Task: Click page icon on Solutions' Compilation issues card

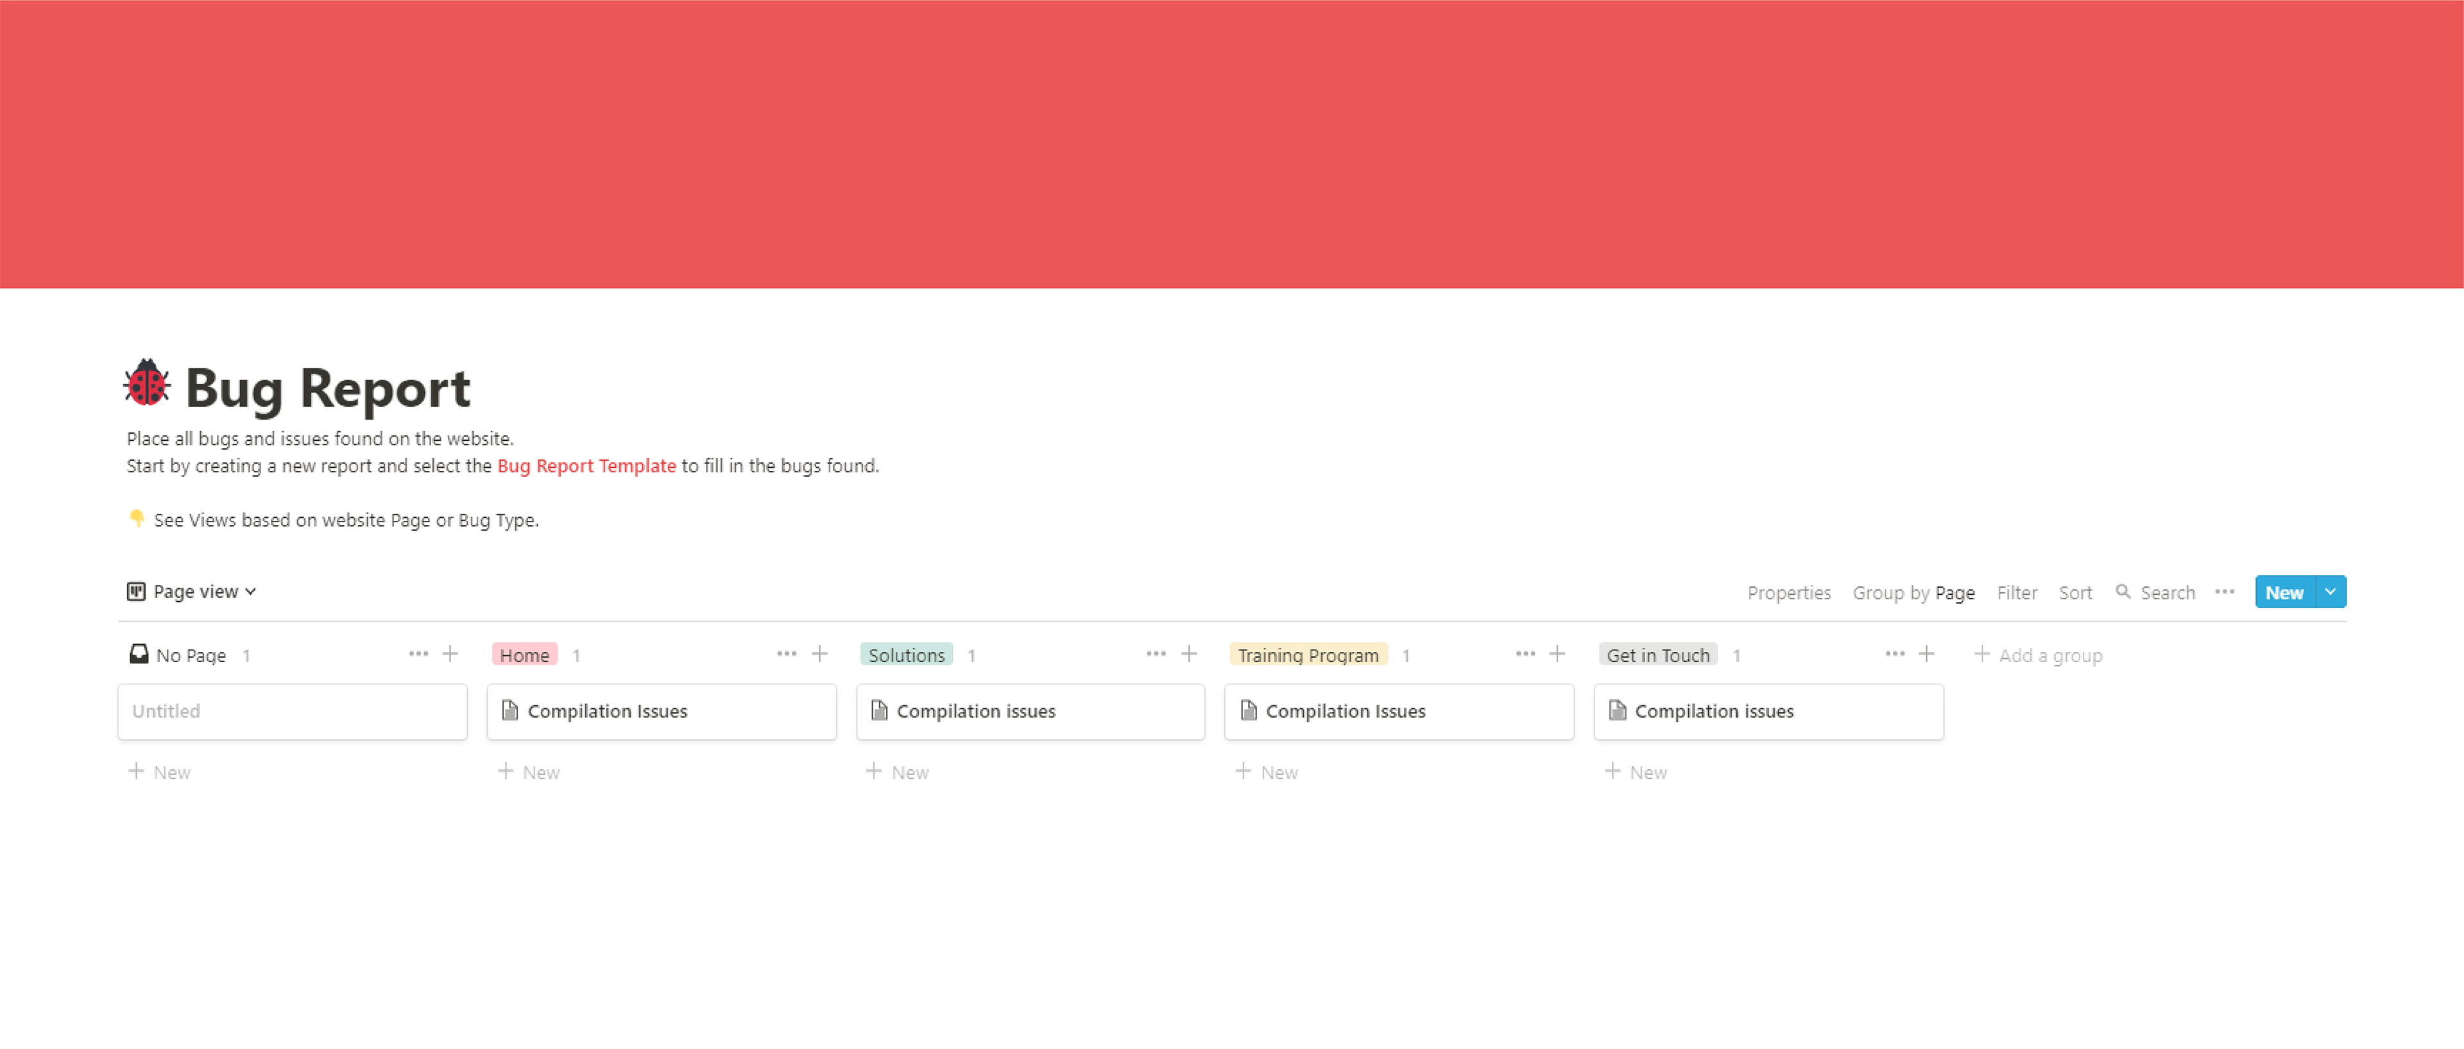Action: tap(879, 710)
